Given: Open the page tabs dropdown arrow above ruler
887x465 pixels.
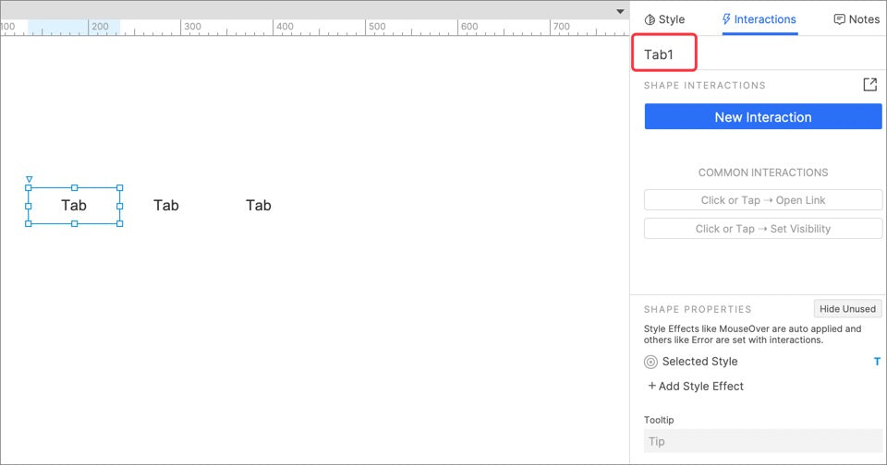Looking at the screenshot, I should pos(621,11).
